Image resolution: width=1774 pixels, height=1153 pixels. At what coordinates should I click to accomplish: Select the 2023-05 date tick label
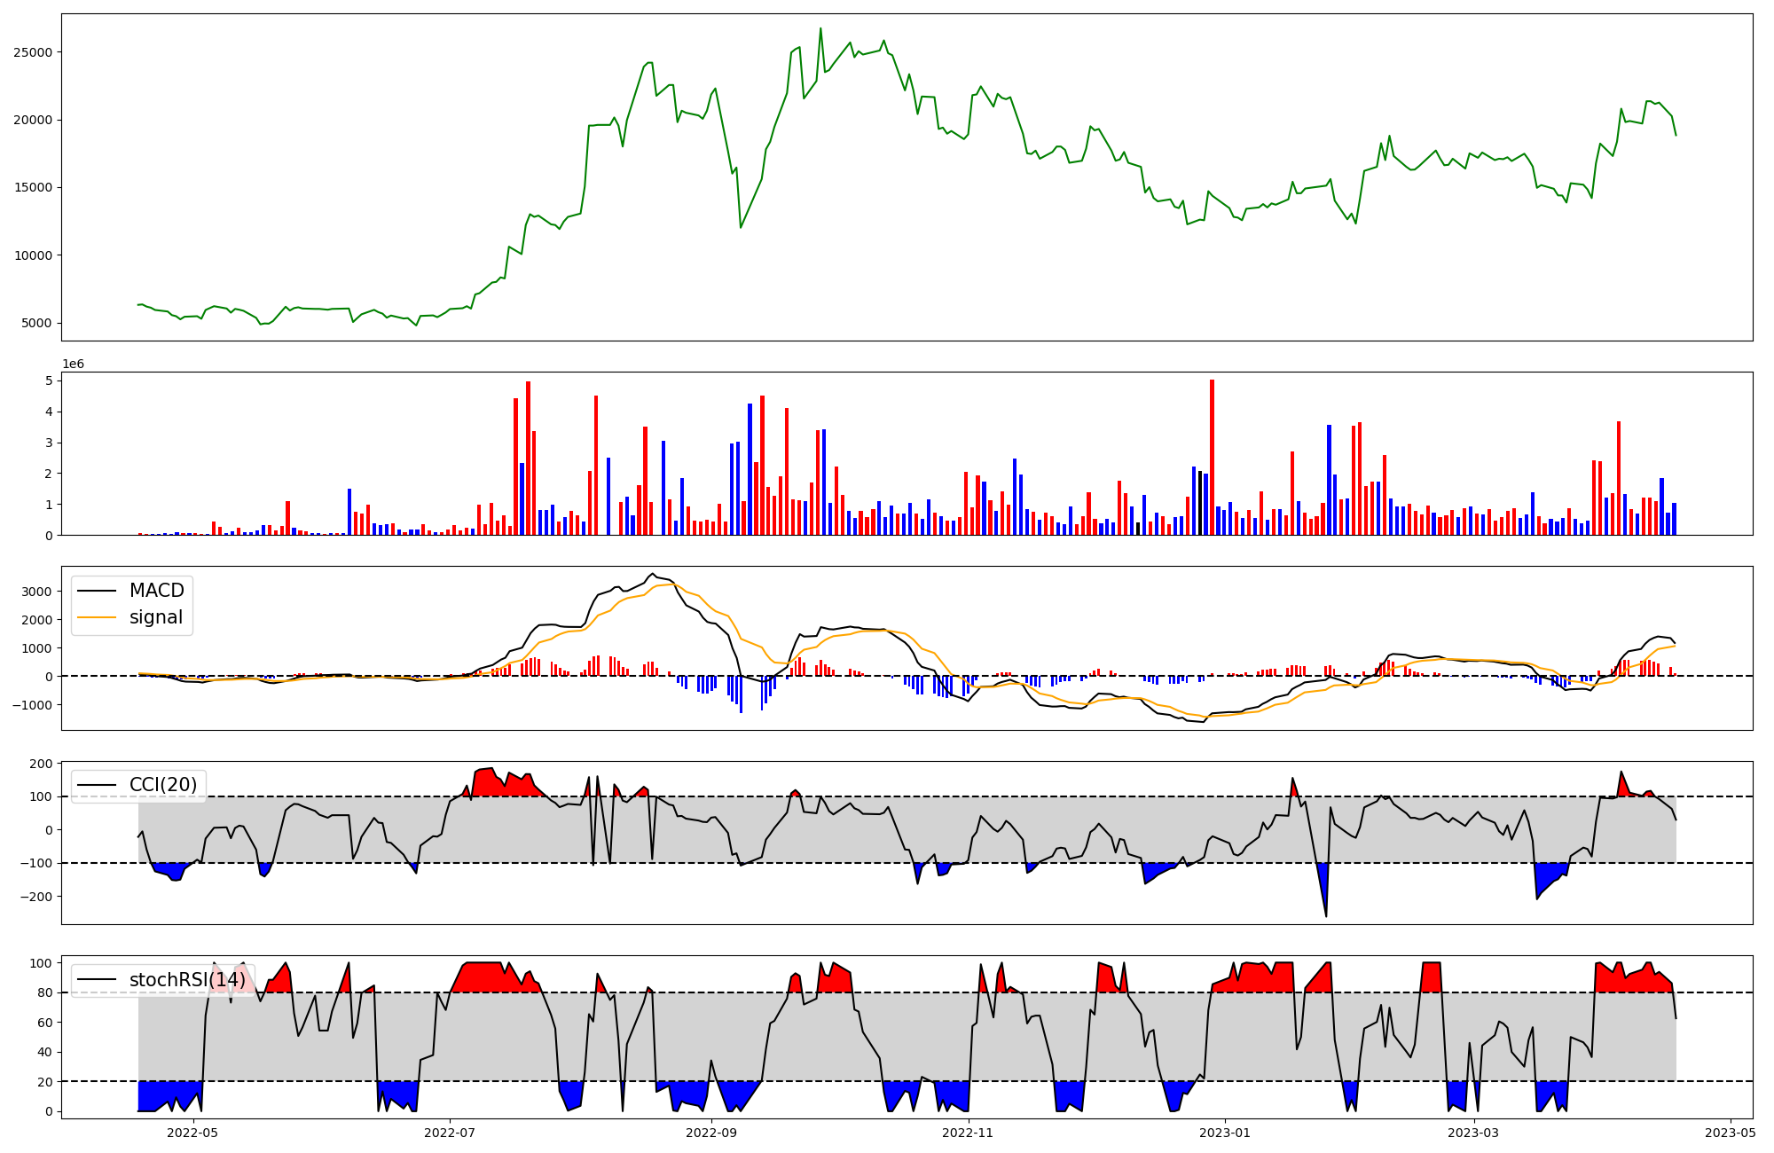point(1731,1133)
